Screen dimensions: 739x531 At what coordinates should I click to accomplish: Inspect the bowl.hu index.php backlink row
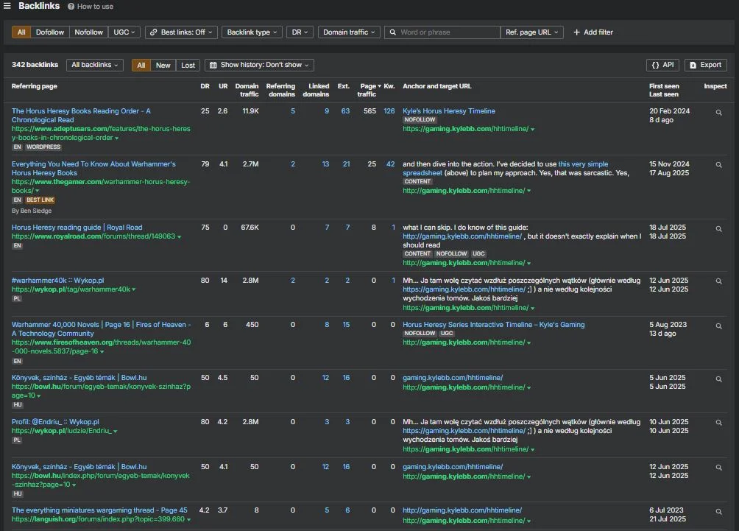[x=718, y=468]
